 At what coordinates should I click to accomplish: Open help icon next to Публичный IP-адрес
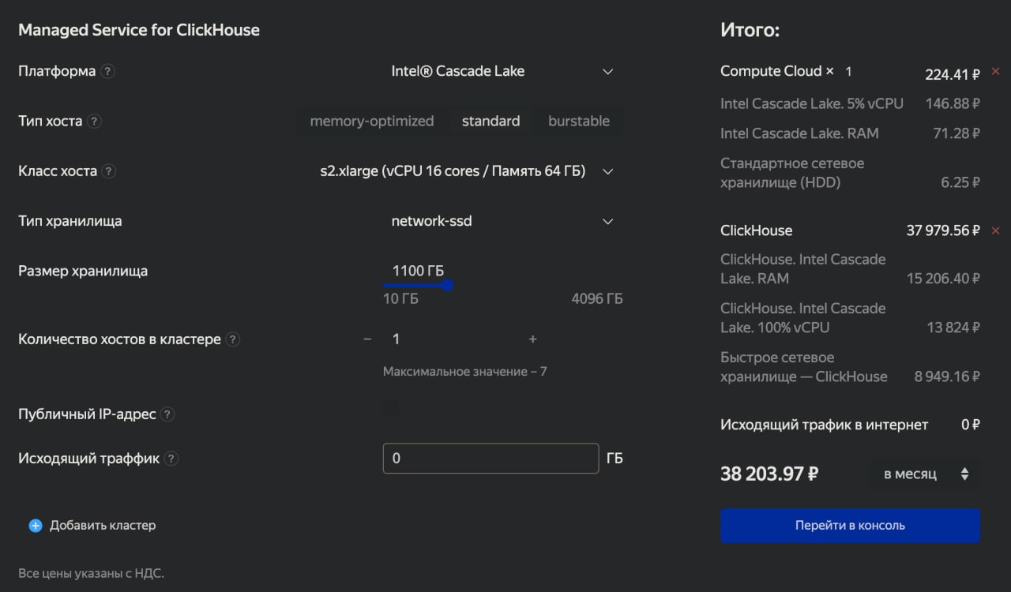pos(167,414)
